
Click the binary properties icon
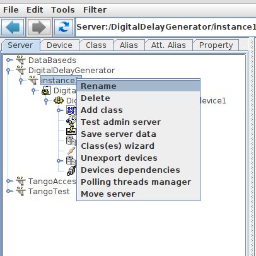[x=71, y=110]
